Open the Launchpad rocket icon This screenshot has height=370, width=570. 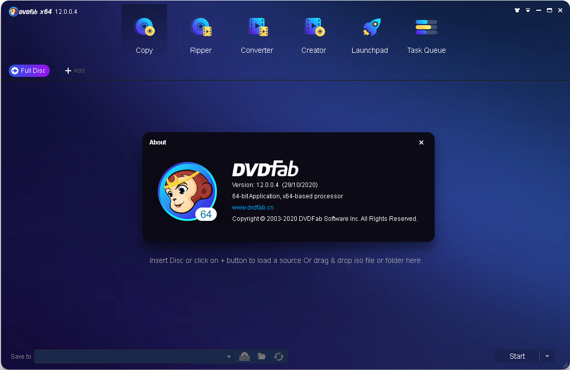371,27
